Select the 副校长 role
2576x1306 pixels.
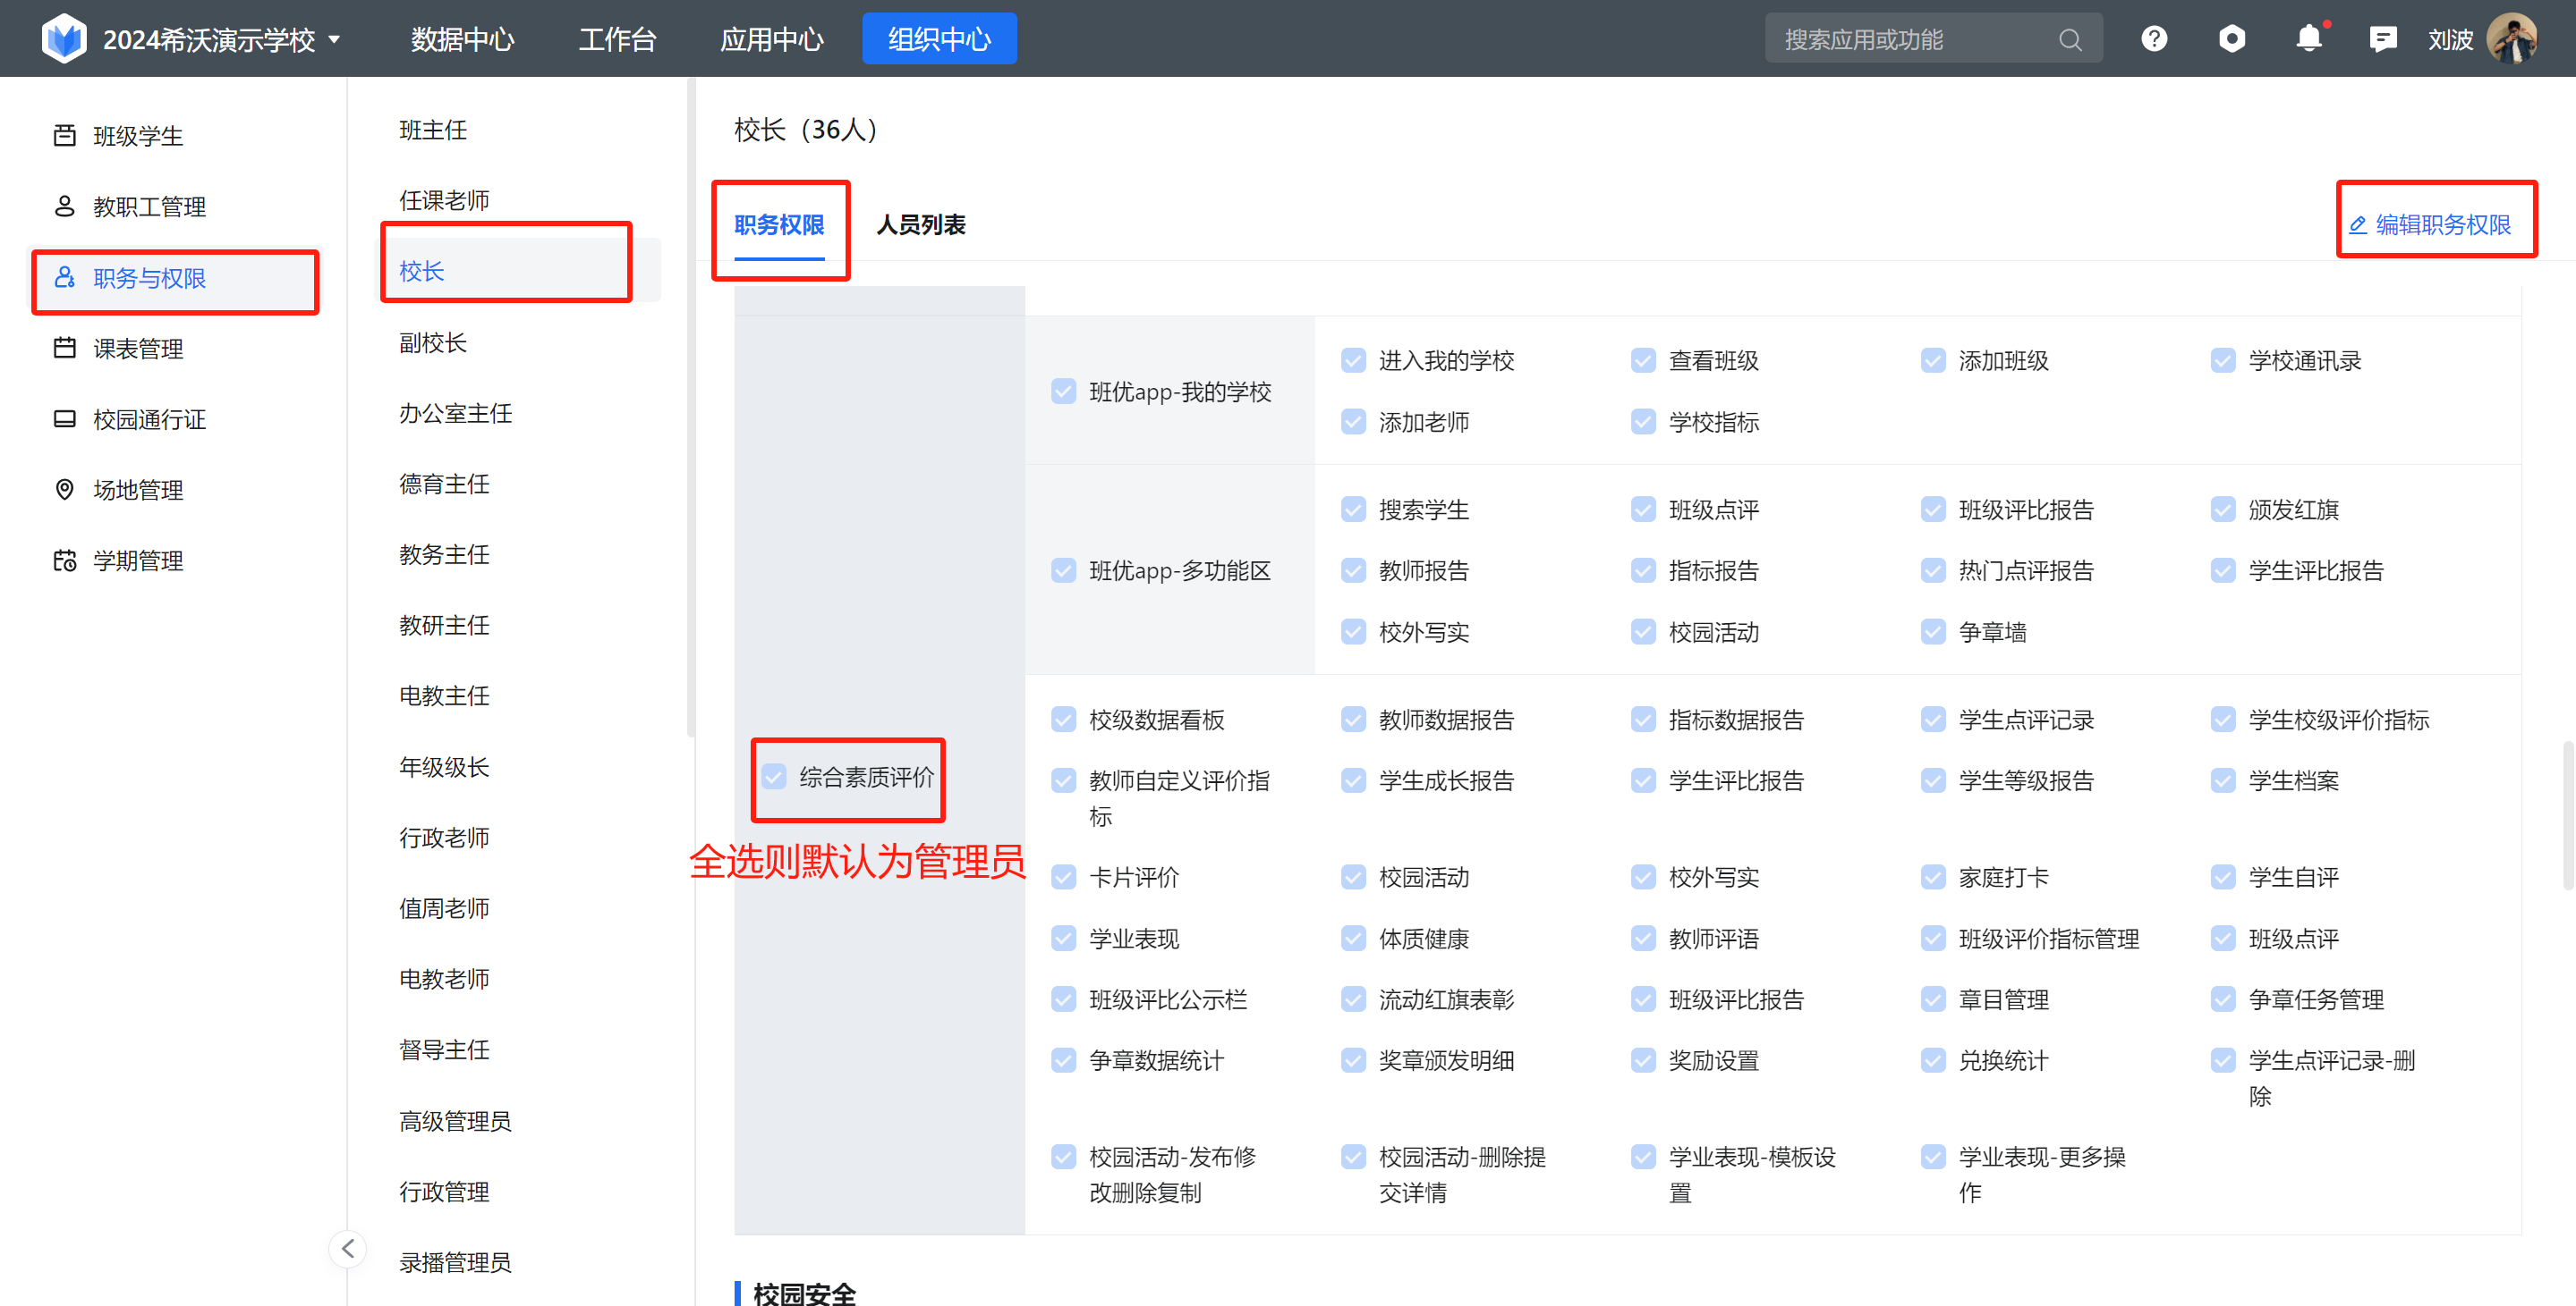point(433,342)
